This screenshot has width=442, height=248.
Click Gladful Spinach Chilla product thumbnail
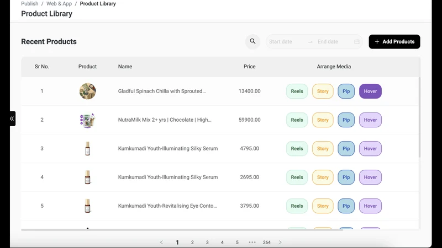click(x=87, y=91)
